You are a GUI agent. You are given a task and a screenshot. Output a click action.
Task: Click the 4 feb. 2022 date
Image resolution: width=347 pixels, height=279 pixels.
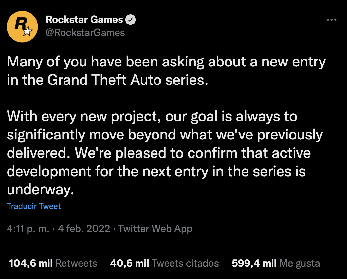click(84, 229)
